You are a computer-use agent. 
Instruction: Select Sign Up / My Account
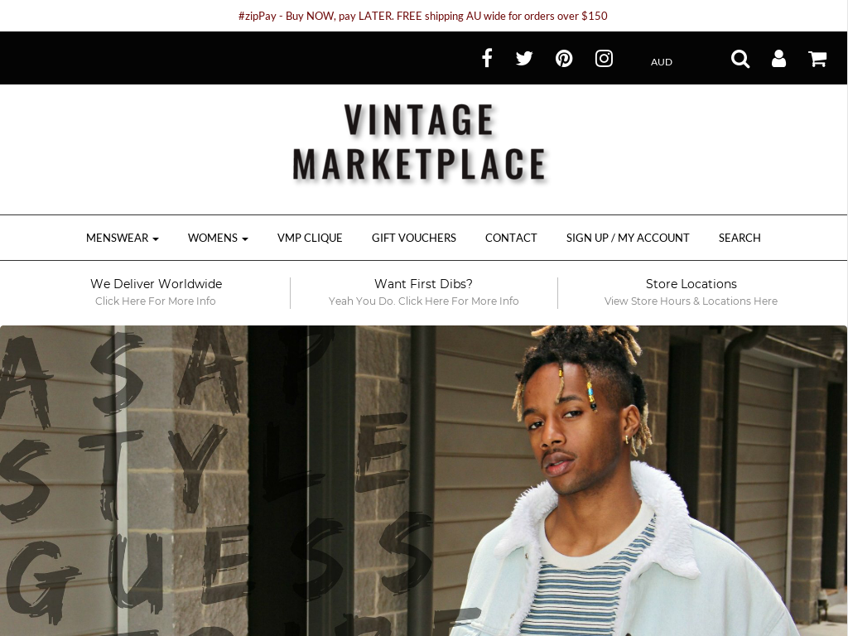(628, 238)
